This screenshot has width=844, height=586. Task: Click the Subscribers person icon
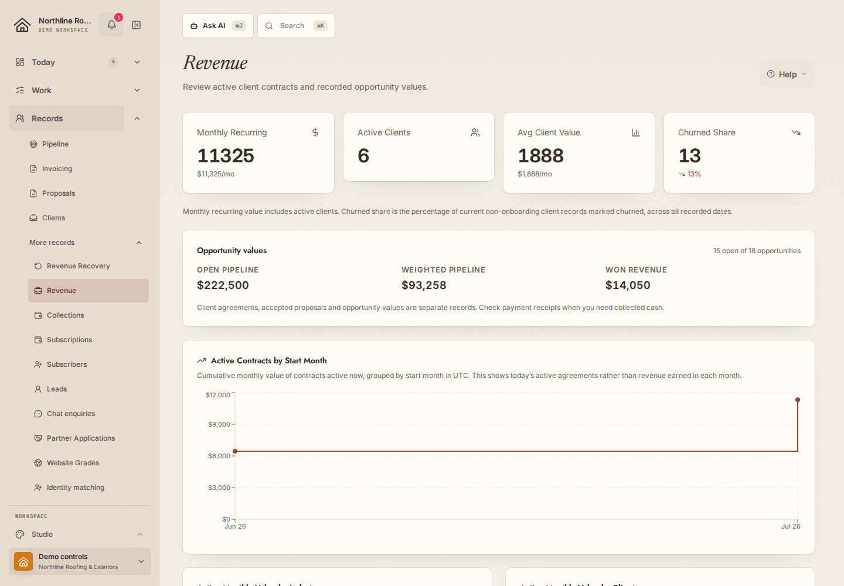38,364
